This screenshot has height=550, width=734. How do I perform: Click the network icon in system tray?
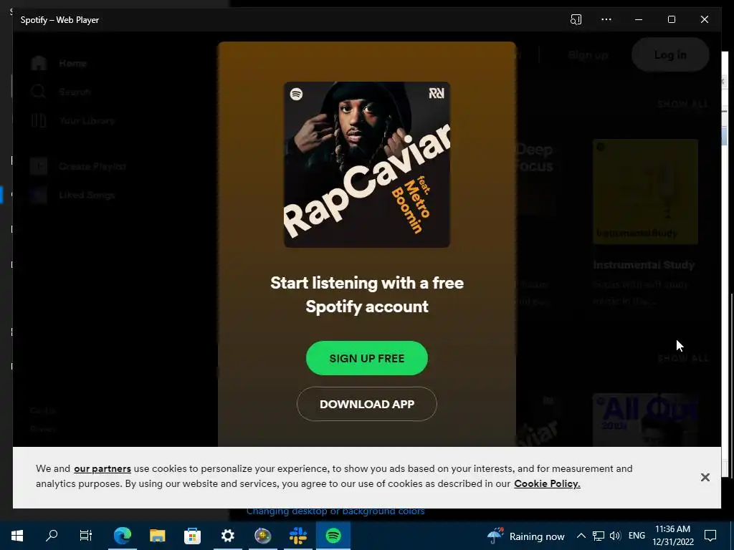[599, 536]
